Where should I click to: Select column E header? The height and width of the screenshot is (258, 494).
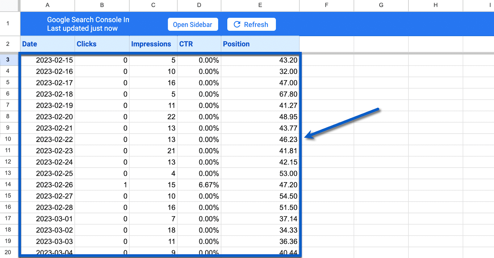[260, 5]
